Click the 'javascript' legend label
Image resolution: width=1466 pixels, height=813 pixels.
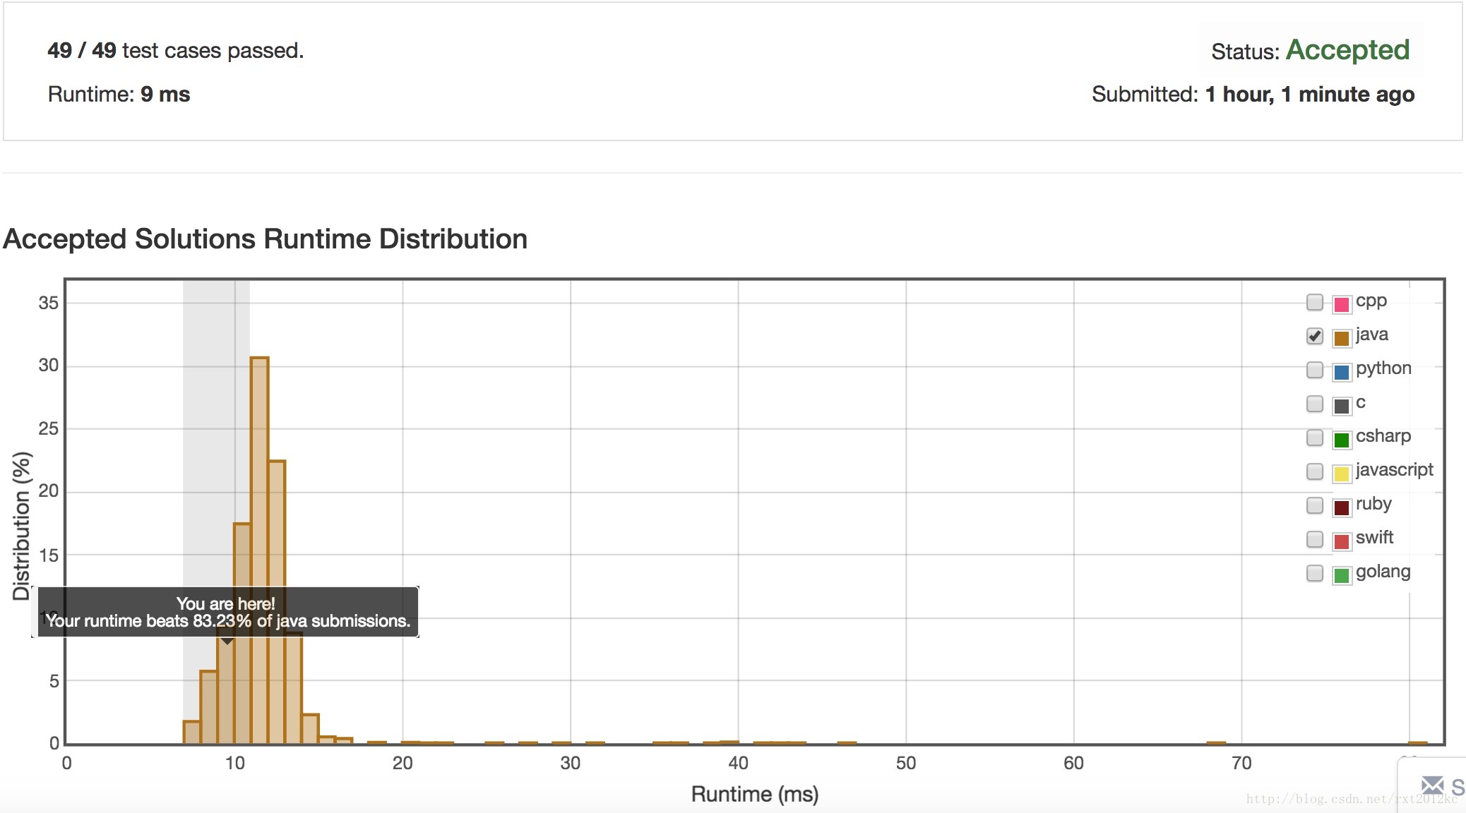point(1394,470)
